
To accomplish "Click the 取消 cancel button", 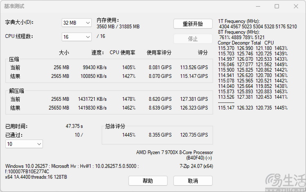I will click(x=193, y=181).
